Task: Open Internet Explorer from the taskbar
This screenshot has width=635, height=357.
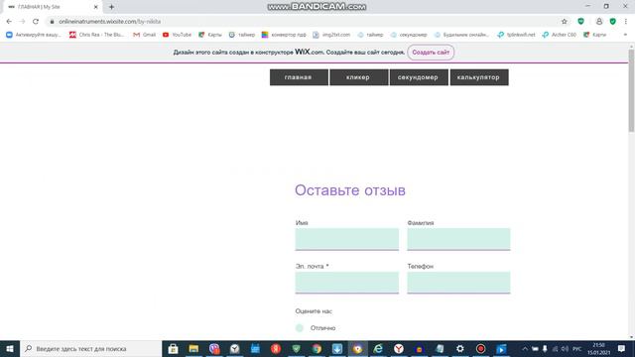Action: click(x=378, y=348)
